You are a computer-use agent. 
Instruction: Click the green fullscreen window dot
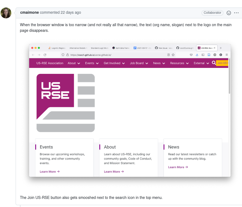tap(39, 48)
